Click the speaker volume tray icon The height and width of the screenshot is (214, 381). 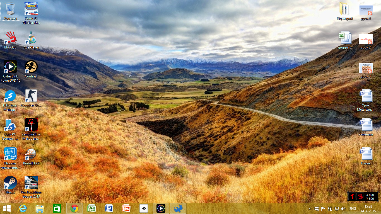pos(343,209)
